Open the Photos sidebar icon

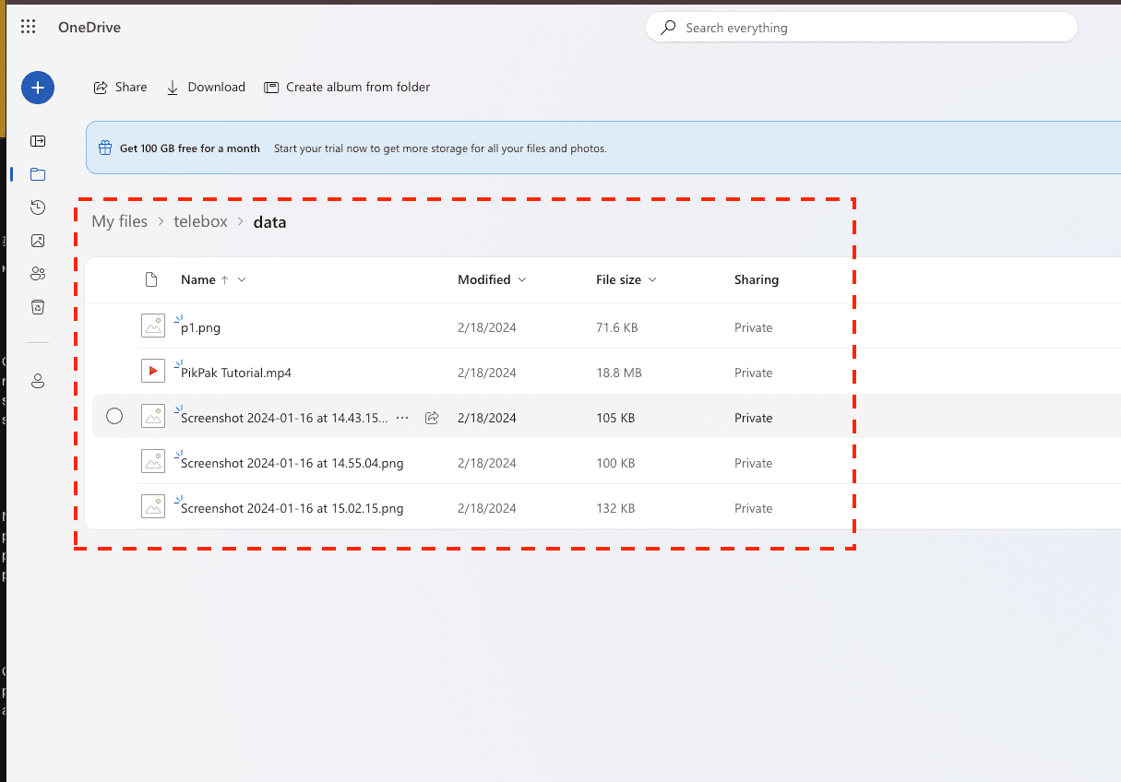click(38, 241)
